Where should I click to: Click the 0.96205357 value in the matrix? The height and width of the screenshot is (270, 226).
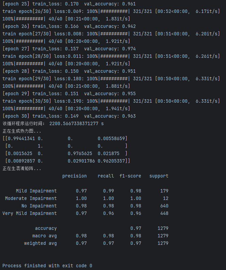[x=111, y=161]
